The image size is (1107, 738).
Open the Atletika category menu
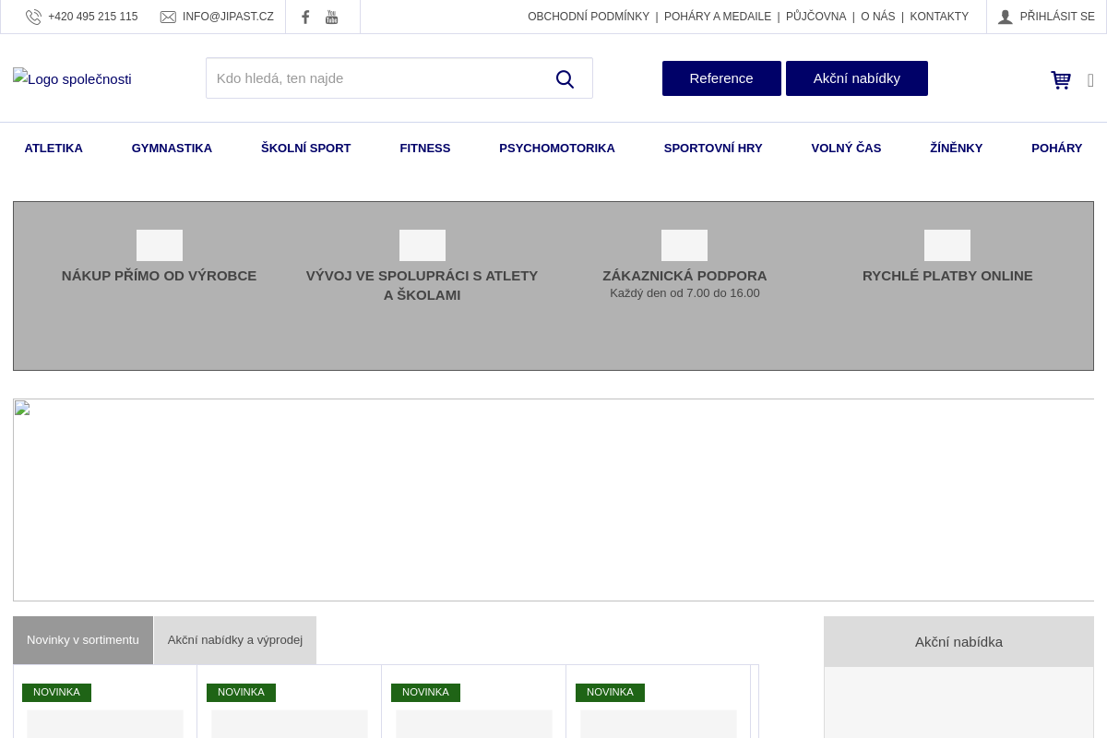[x=54, y=149]
